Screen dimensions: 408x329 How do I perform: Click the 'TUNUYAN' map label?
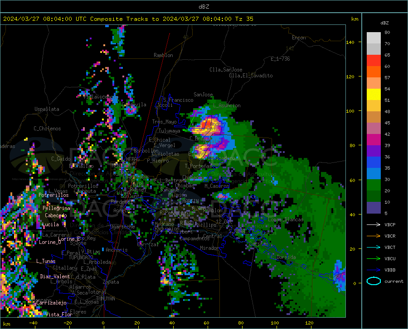105,299
